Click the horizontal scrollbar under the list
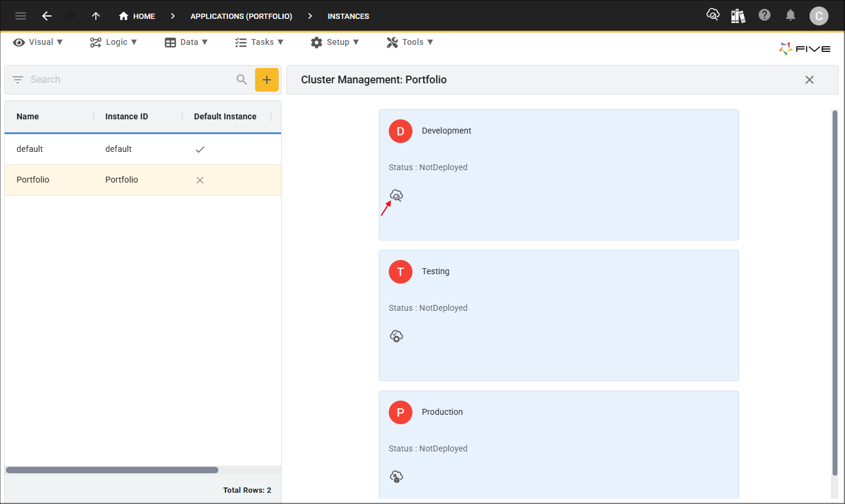The image size is (845, 504). point(112,470)
